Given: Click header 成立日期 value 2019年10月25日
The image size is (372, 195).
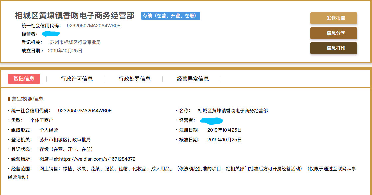Looking at the screenshot, I should 65,51.
